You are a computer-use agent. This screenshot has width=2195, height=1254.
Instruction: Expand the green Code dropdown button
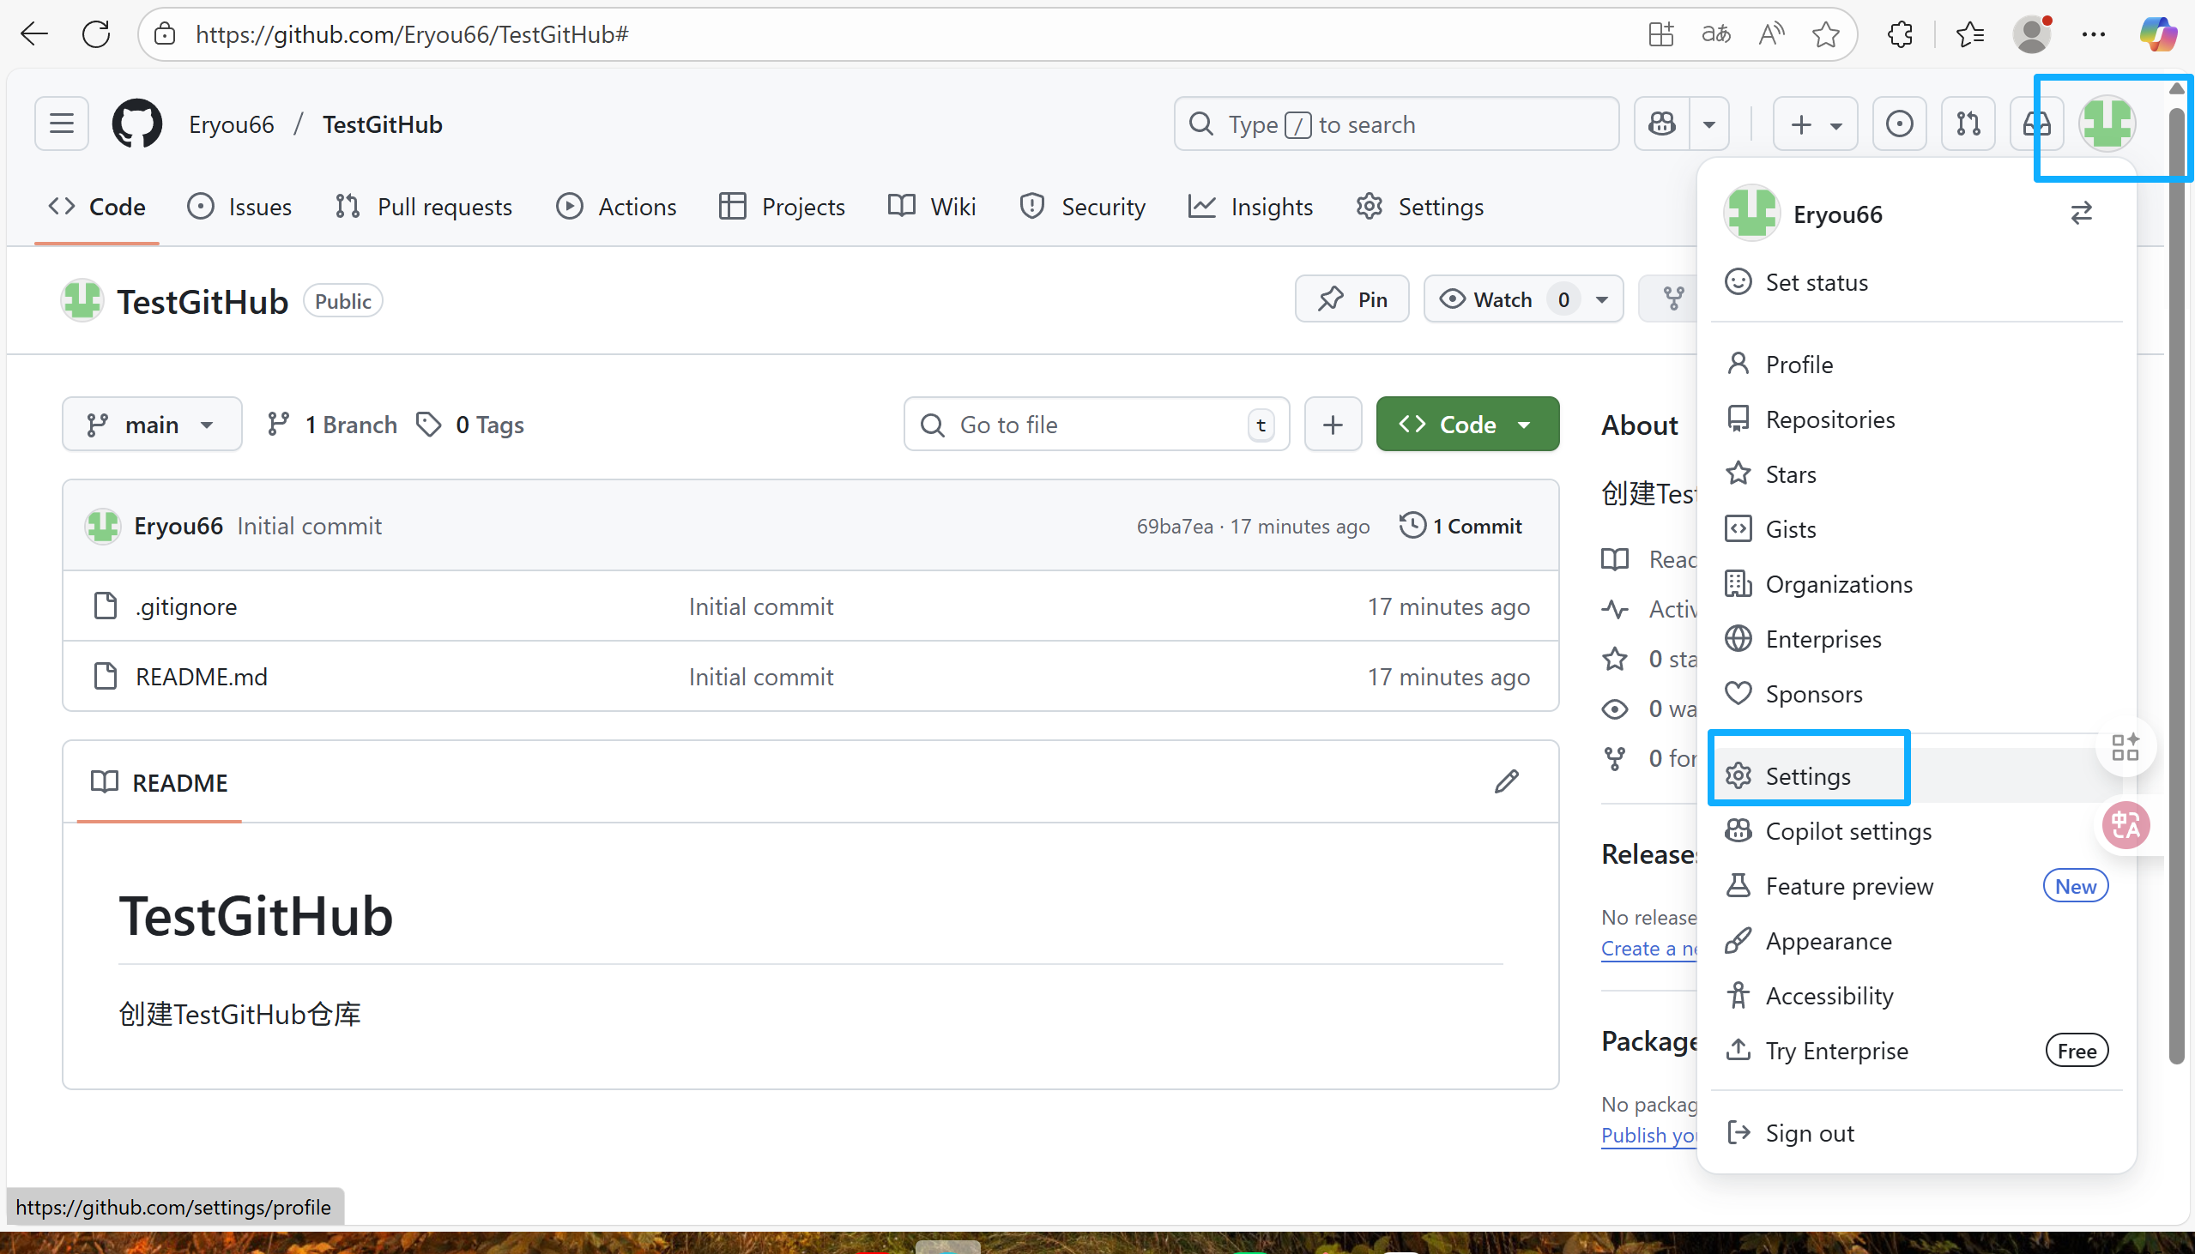[x=1467, y=425]
